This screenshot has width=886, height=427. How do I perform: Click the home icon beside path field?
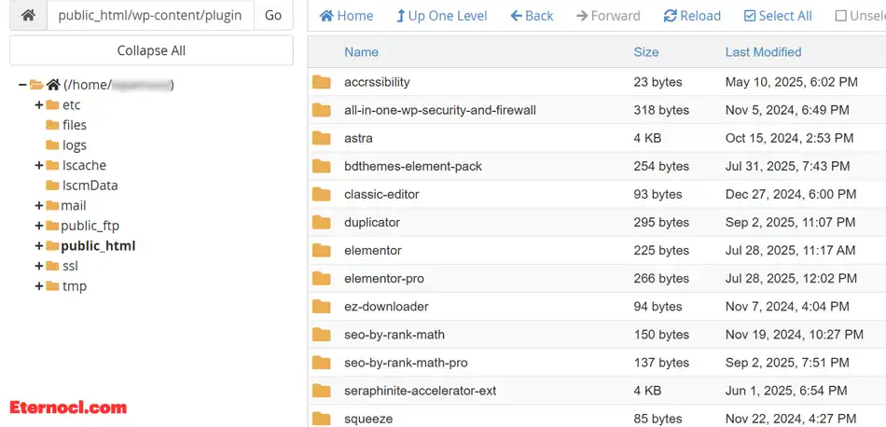pos(28,15)
